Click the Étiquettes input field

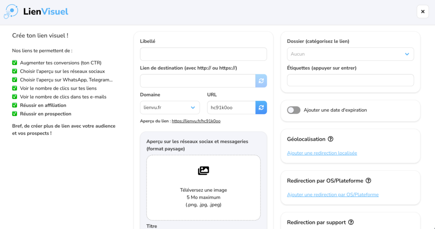[x=350, y=80]
